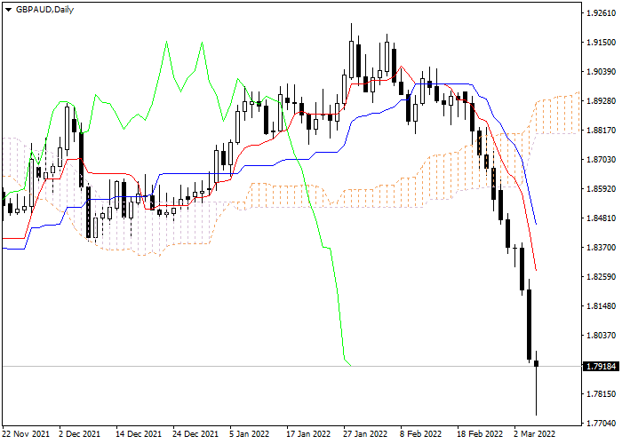622x444 pixels.
Task: Click the 1.89280 price axis label
Action: (x=602, y=101)
